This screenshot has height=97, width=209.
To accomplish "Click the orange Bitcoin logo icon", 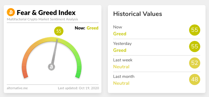I will tap(11, 12).
